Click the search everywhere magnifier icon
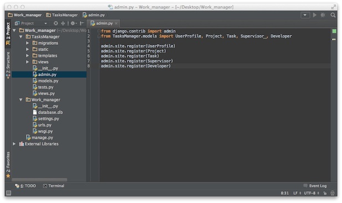 click(333, 15)
